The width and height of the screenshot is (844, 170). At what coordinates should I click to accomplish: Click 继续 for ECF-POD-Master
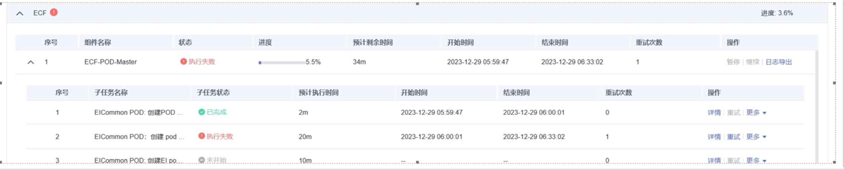pos(752,62)
